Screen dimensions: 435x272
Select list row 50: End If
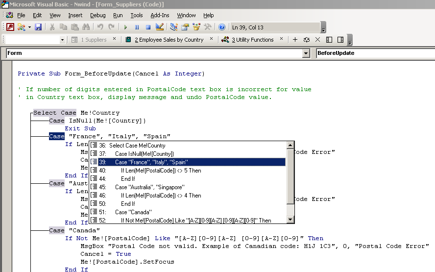coord(188,204)
